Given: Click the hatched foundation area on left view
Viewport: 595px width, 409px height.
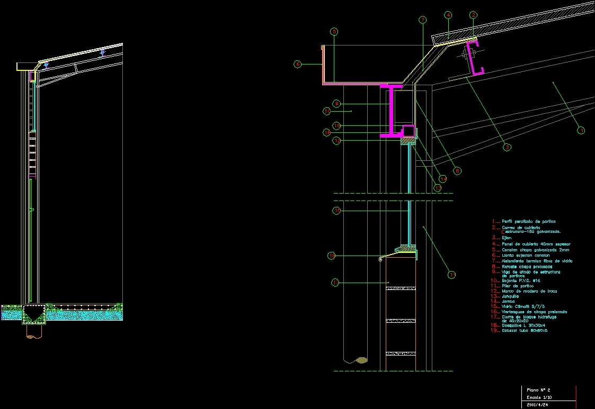Looking at the screenshot, I should pyautogui.click(x=33, y=315).
